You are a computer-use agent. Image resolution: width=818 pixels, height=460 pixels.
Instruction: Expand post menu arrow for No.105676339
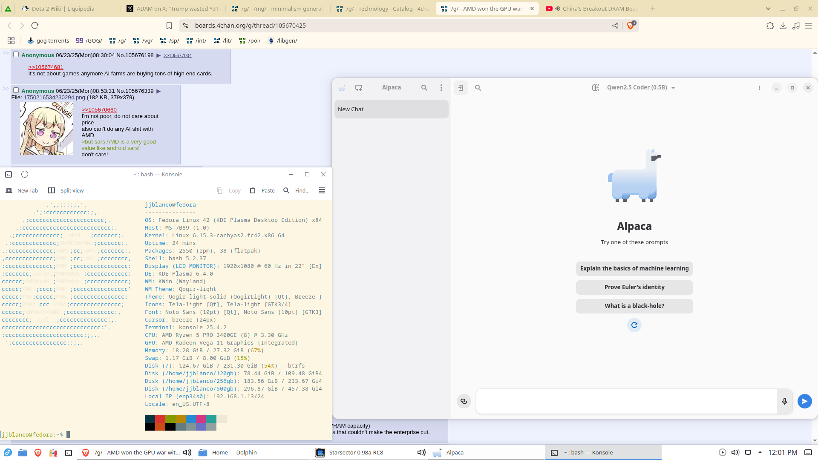[x=158, y=91]
